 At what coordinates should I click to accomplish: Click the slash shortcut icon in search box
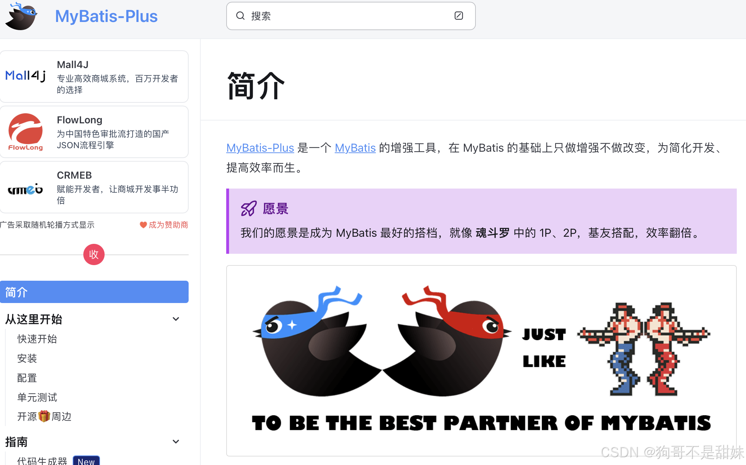(x=458, y=16)
